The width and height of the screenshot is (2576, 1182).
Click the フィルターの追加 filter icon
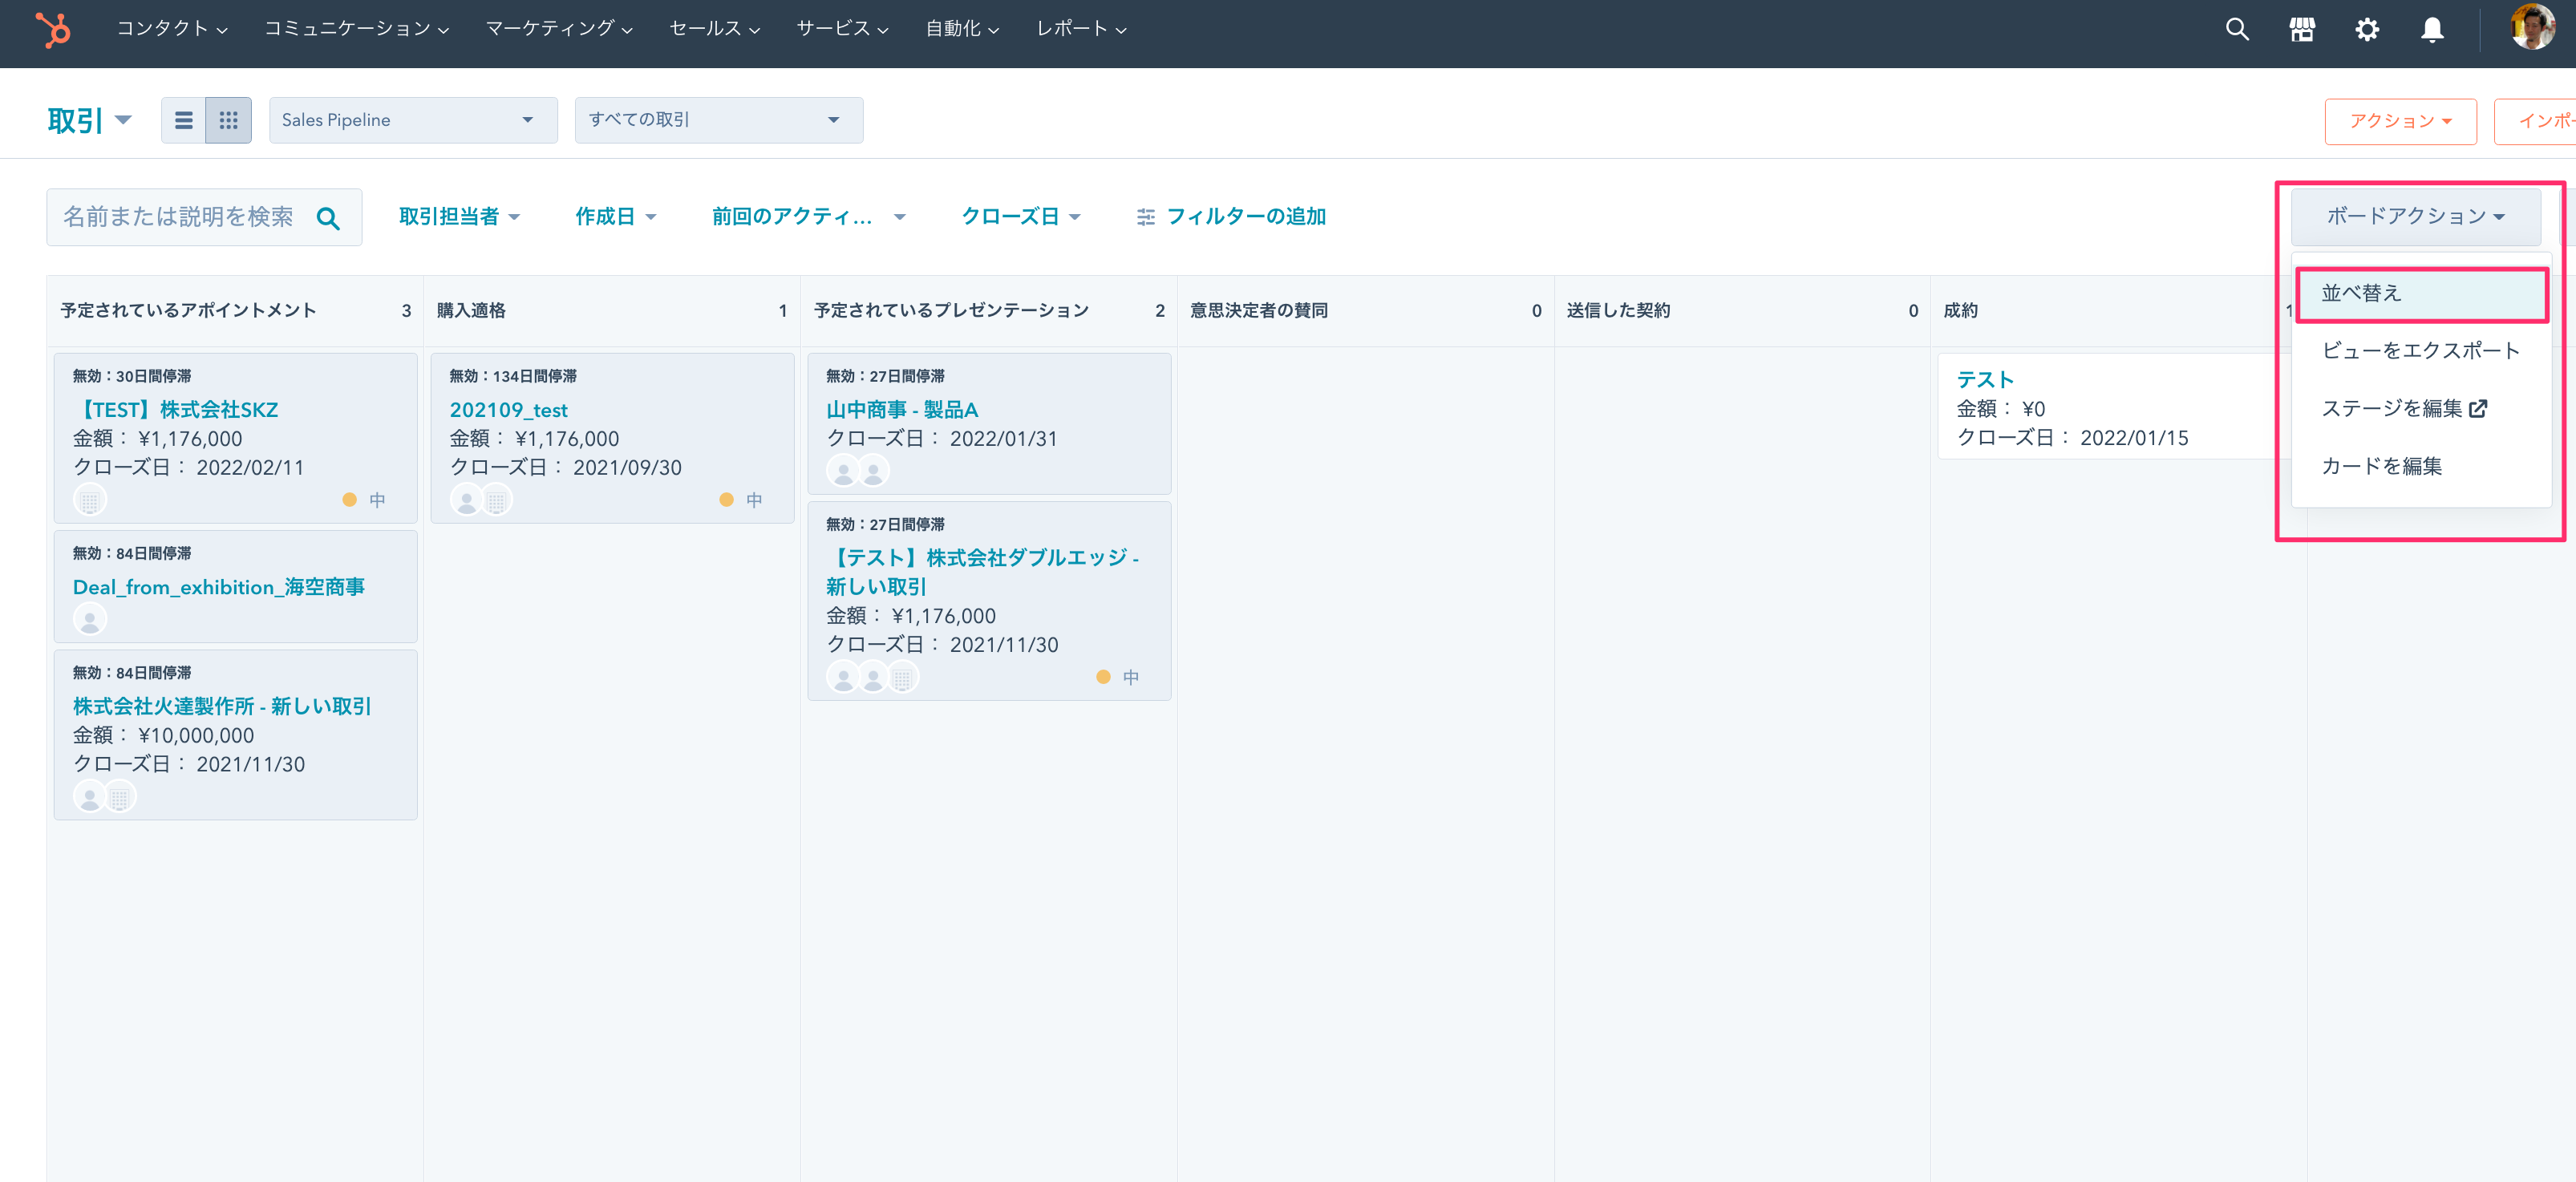(1145, 217)
